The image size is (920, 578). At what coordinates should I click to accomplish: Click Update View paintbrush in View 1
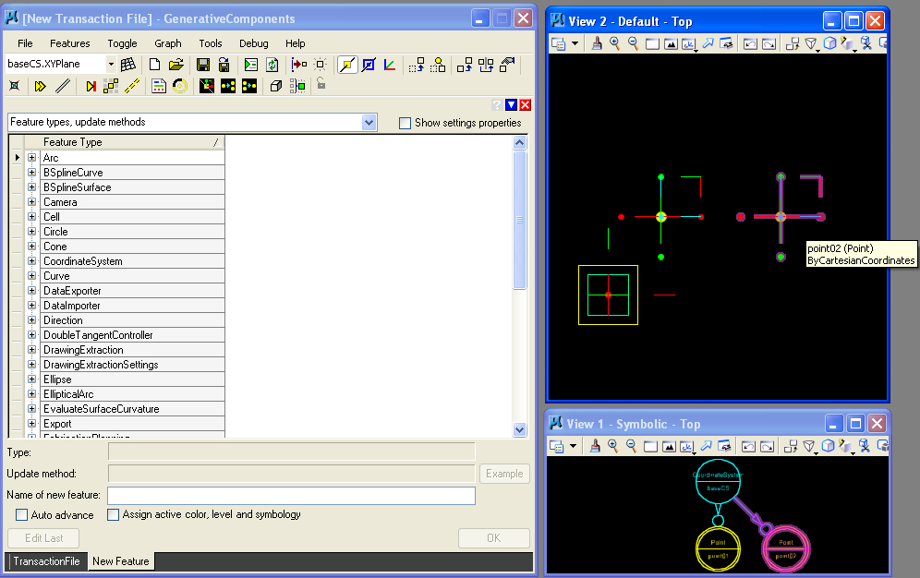click(594, 446)
